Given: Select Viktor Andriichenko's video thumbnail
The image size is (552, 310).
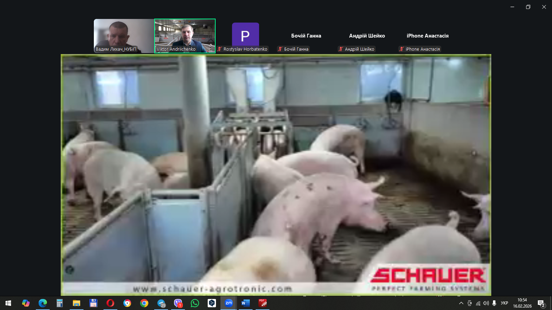Looking at the screenshot, I should pos(185,36).
